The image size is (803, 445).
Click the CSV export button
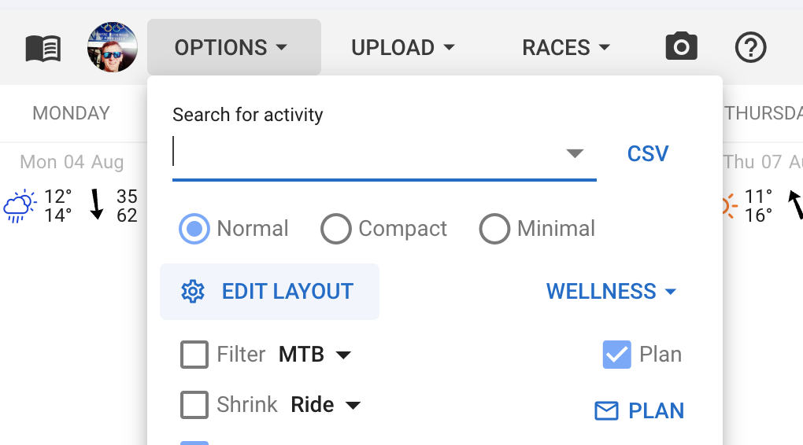point(648,153)
